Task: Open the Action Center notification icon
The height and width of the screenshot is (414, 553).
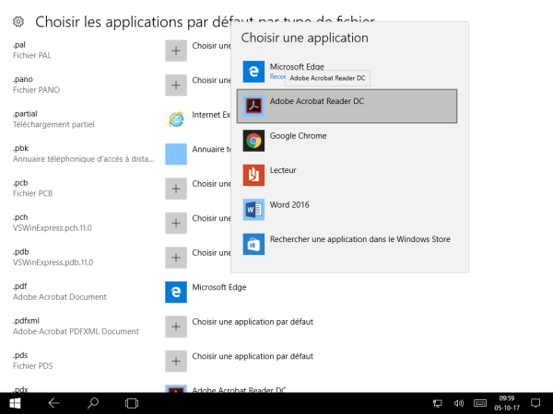Action: coord(535,403)
